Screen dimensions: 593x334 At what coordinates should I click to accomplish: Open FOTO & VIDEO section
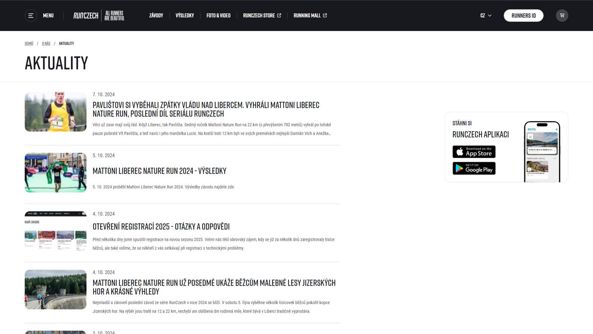point(218,15)
